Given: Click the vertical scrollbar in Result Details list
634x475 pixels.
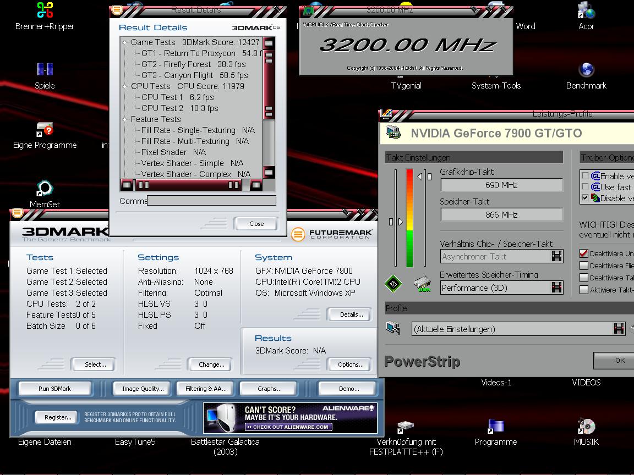Looking at the screenshot, I should tap(269, 108).
